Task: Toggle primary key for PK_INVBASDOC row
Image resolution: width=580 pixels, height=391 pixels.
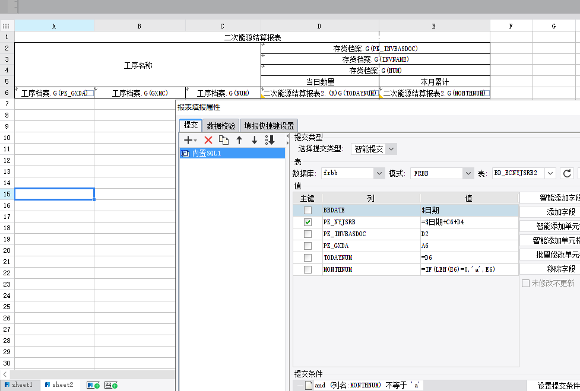Action: point(308,234)
